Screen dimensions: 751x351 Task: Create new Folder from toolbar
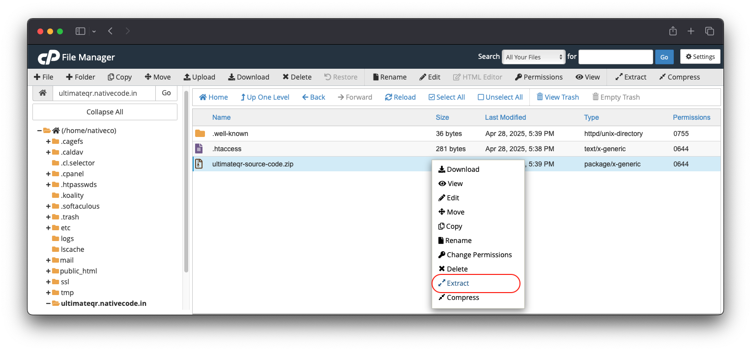(81, 77)
